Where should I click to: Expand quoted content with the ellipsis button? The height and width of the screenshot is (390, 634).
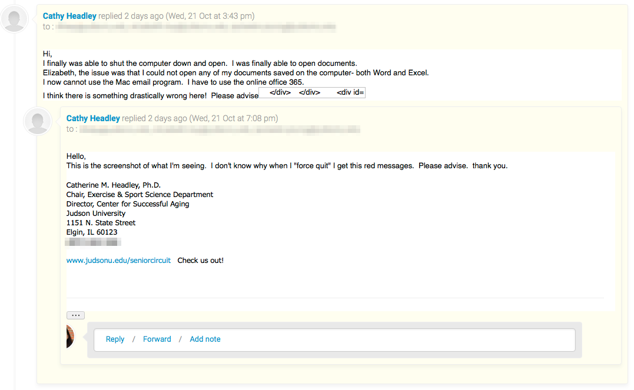75,315
